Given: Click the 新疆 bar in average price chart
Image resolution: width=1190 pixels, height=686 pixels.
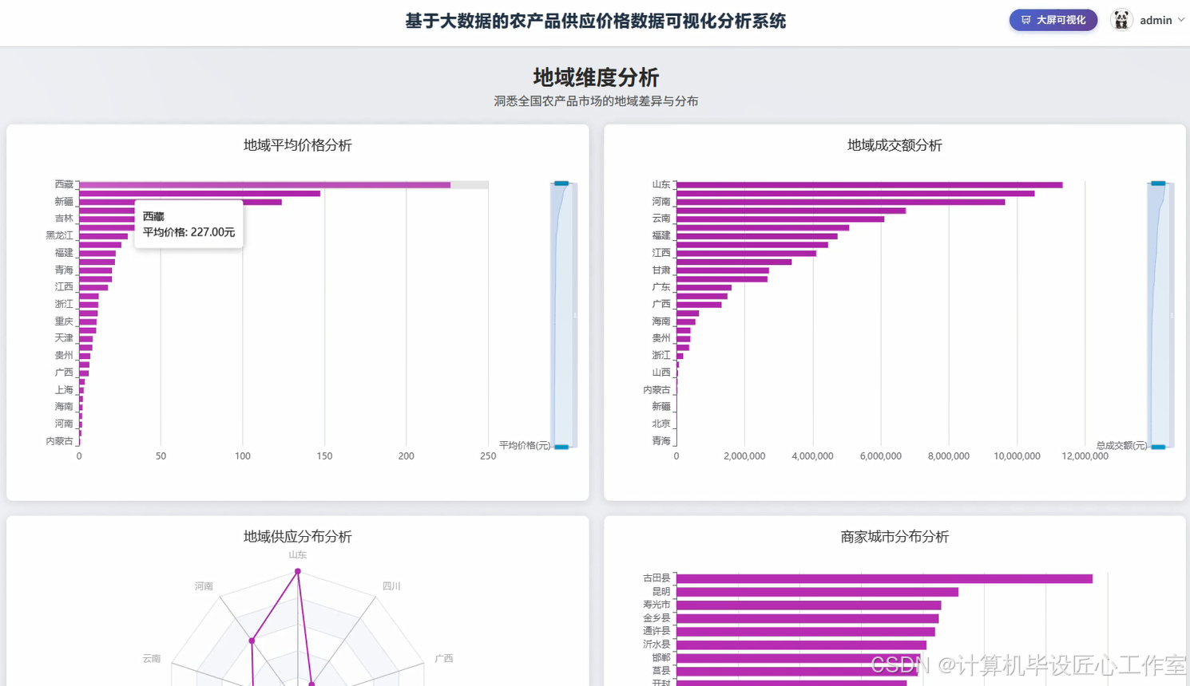Looking at the screenshot, I should pyautogui.click(x=180, y=202).
